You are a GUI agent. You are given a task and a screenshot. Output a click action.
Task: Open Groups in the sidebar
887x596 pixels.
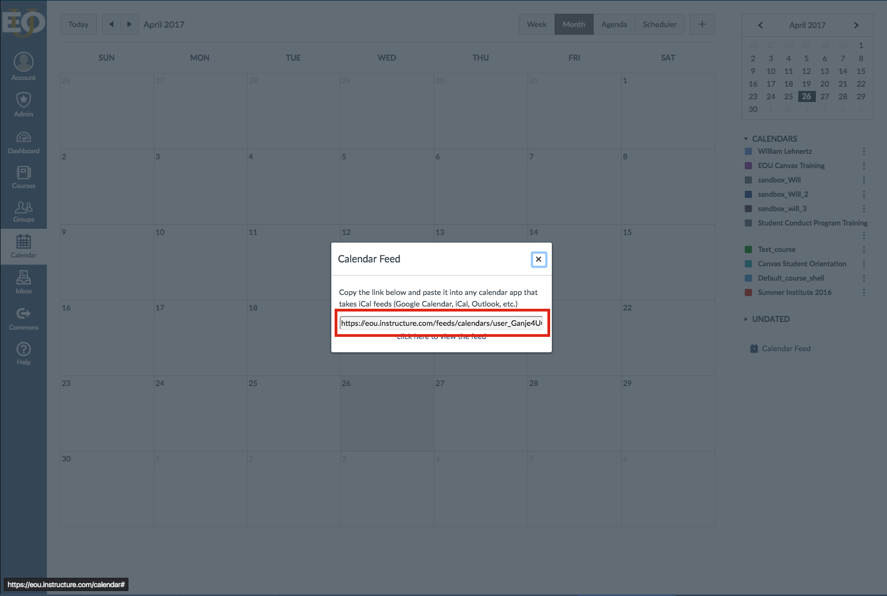(x=23, y=211)
